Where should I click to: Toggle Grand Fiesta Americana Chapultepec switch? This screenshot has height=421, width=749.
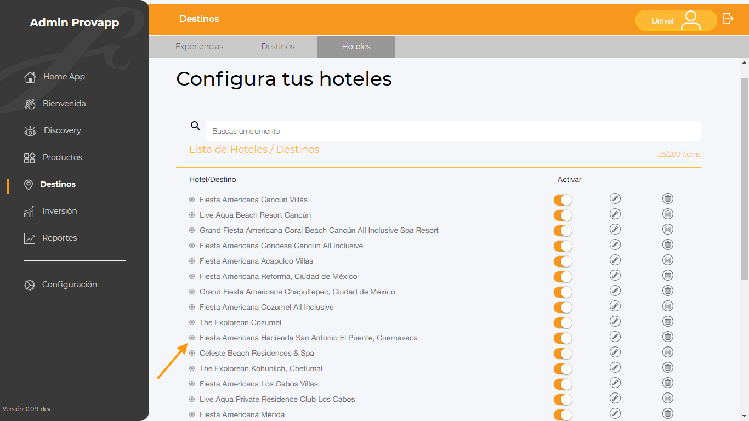[x=563, y=292]
